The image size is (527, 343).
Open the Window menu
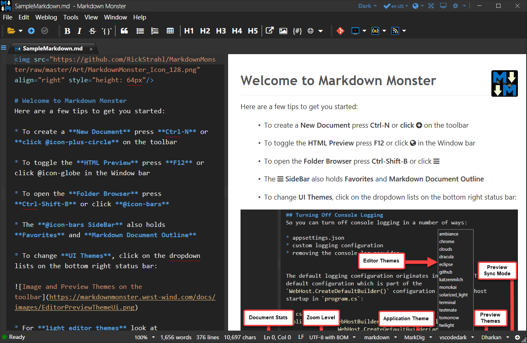[116, 17]
